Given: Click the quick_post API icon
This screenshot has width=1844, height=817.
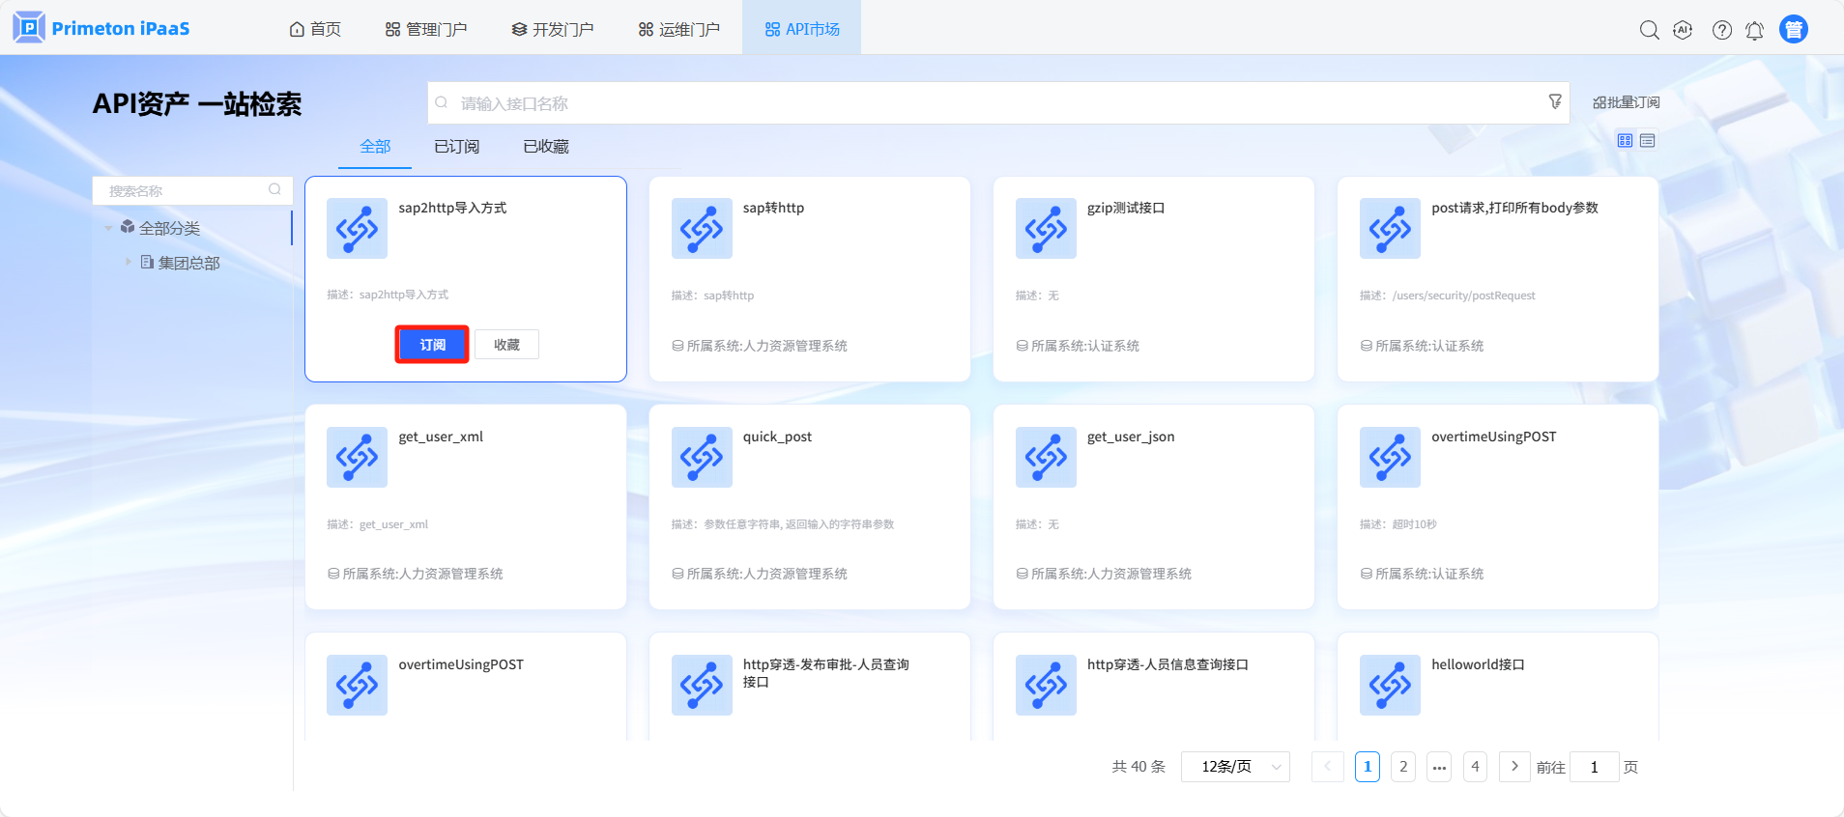Looking at the screenshot, I should click(x=702, y=457).
